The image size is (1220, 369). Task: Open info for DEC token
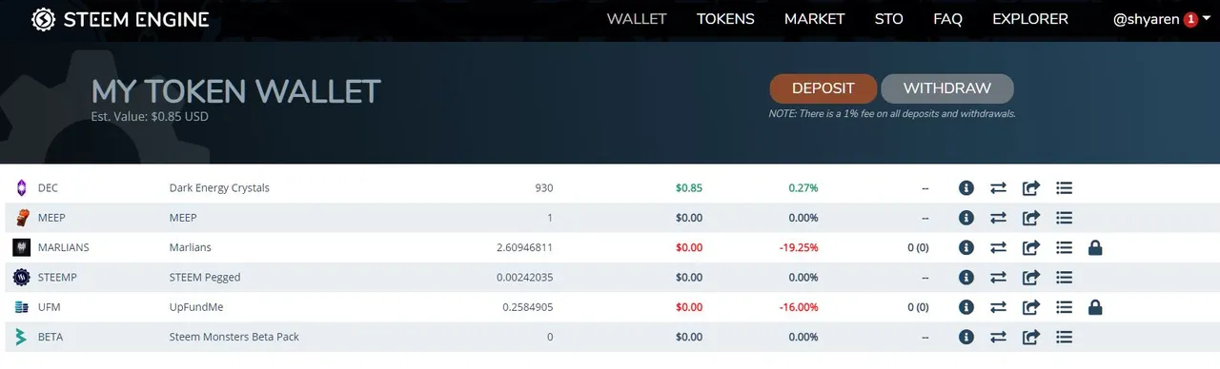pos(966,188)
